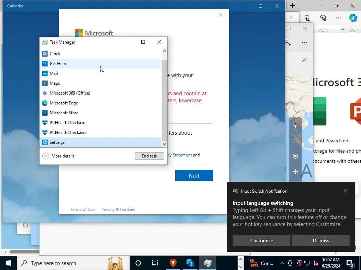Open the Windows Start menu

(x=8, y=263)
